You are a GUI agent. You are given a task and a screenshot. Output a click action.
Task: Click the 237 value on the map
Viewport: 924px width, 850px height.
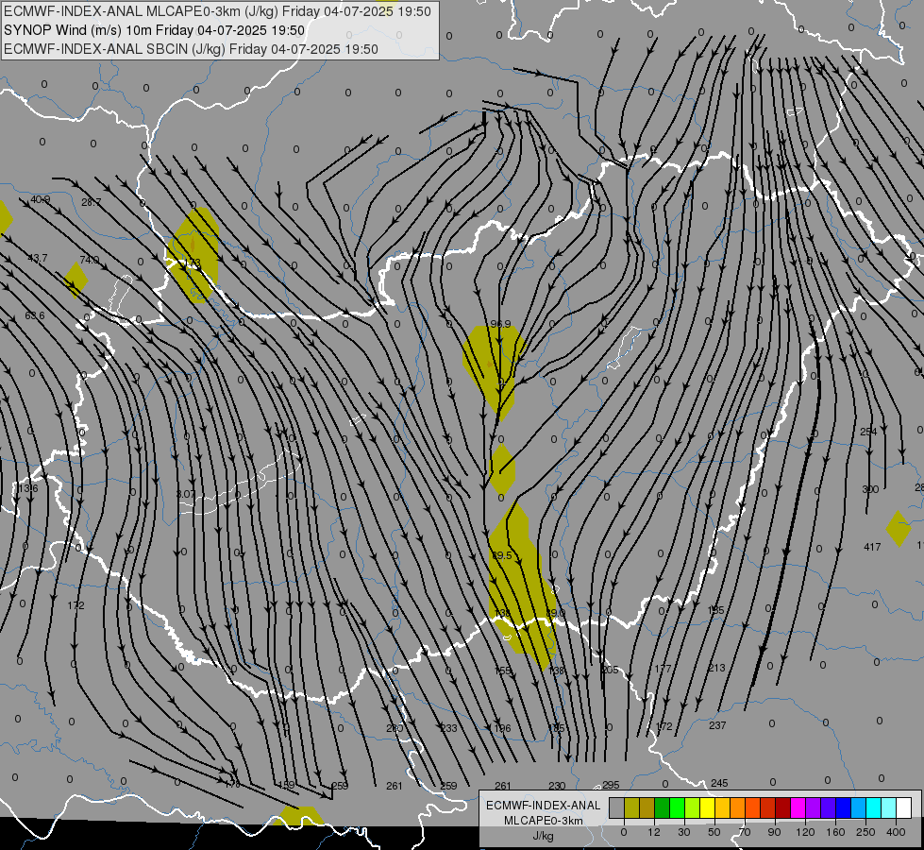click(x=717, y=725)
